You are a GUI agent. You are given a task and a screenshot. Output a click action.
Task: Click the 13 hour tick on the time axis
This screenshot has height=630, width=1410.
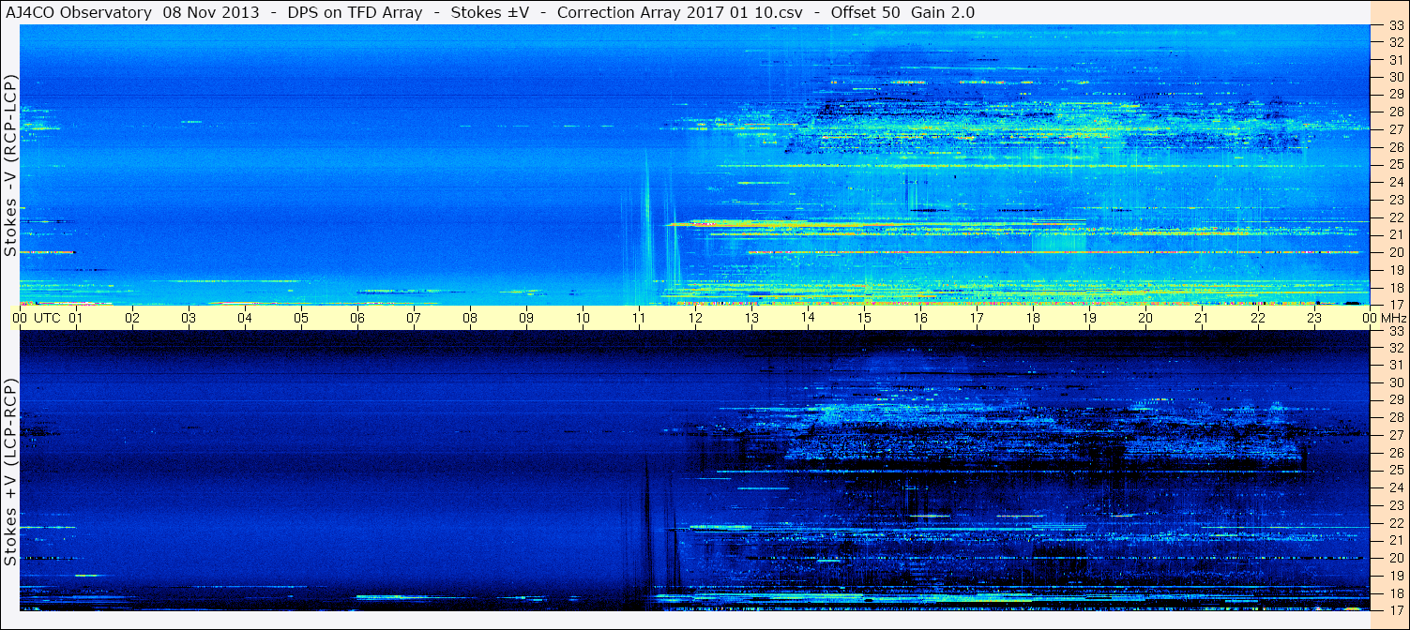point(751,318)
